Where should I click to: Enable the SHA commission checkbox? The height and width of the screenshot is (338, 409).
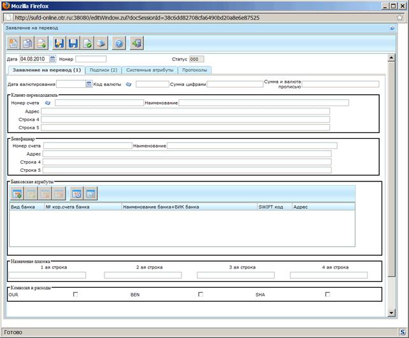pyautogui.click(x=327, y=294)
